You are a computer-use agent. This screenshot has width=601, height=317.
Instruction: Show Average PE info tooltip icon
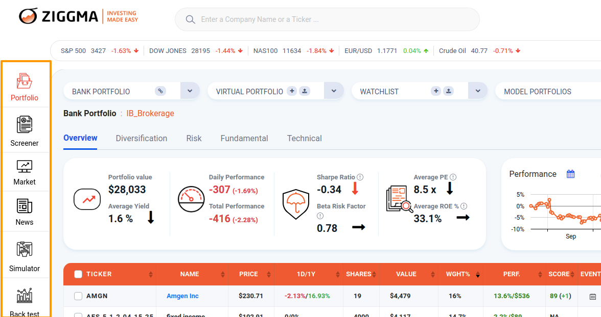click(x=453, y=177)
